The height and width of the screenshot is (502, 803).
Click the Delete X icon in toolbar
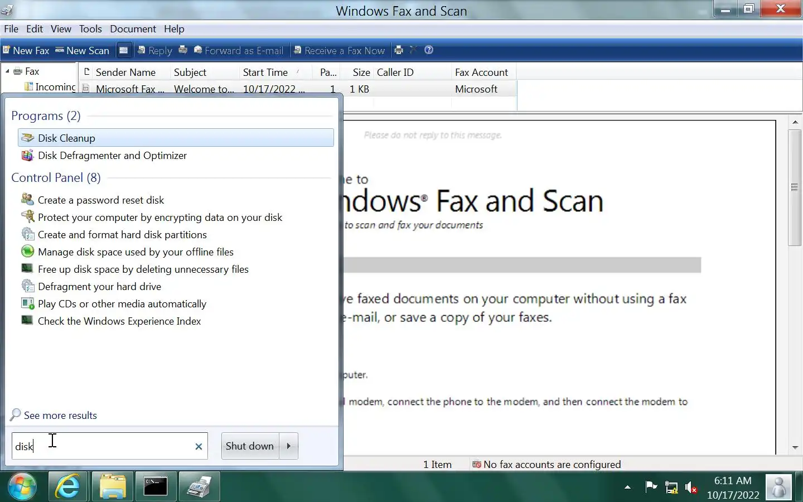pyautogui.click(x=413, y=50)
